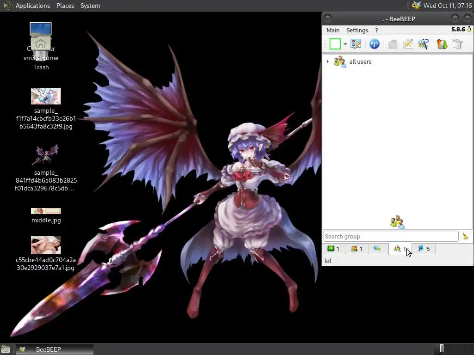Select sample_841ffd4b6a083b2825 winged character thumbnail
Viewport: 474px width, 355px height.
point(46,154)
